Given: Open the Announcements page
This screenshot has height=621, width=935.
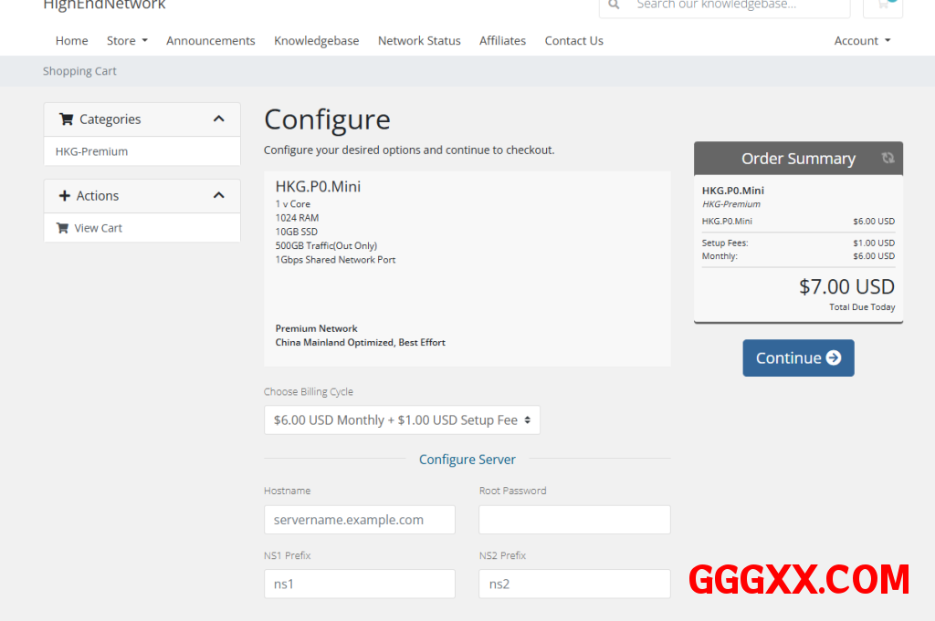Looking at the screenshot, I should pyautogui.click(x=210, y=41).
